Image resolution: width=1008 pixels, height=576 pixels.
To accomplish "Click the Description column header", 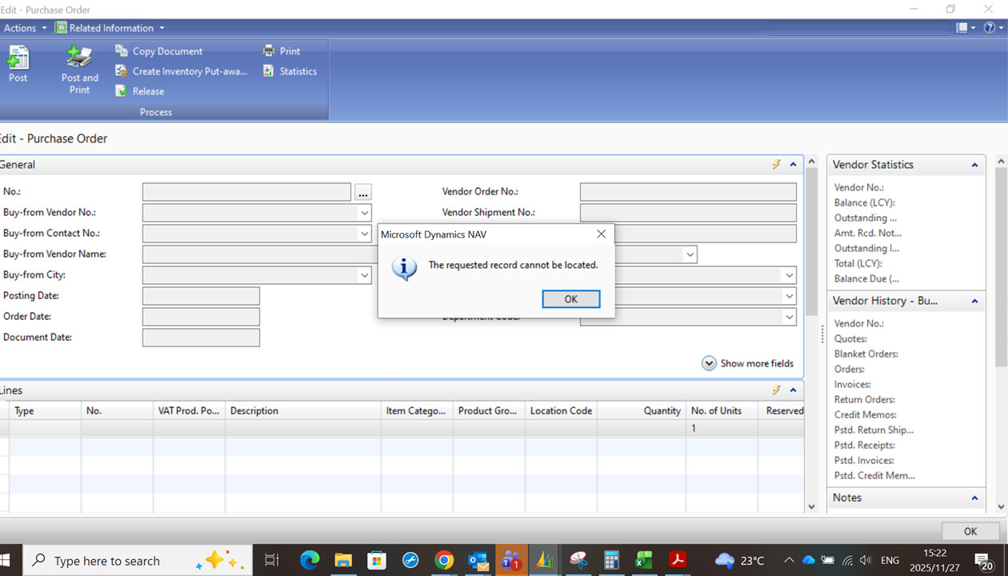I will pyautogui.click(x=303, y=410).
